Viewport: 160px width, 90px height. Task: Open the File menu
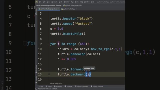(40, 2)
